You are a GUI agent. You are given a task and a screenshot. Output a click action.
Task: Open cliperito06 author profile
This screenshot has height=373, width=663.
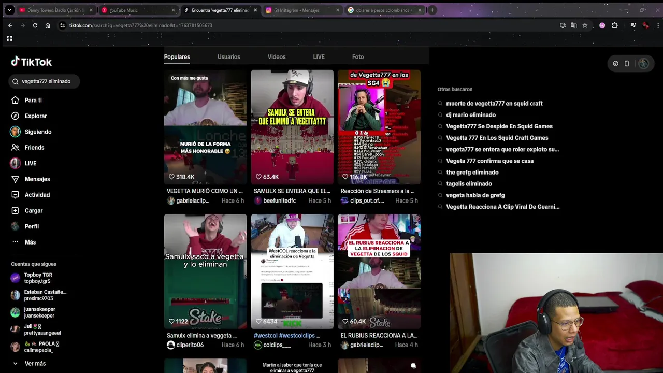point(190,345)
